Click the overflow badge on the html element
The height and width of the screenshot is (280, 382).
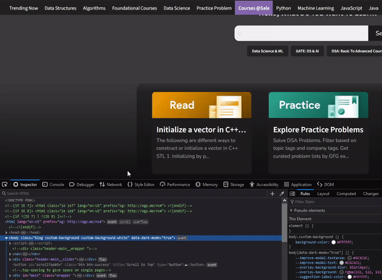(x=140, y=222)
